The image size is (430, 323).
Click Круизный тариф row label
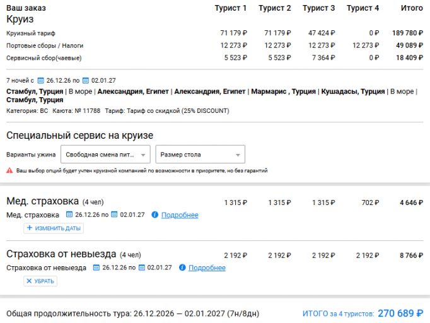click(x=31, y=33)
